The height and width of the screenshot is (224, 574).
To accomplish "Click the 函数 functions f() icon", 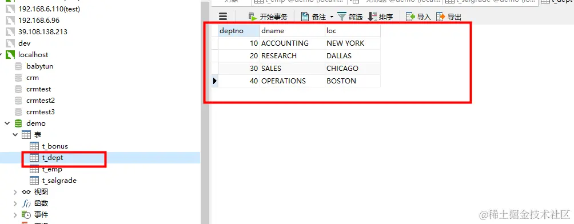I will click(26, 203).
